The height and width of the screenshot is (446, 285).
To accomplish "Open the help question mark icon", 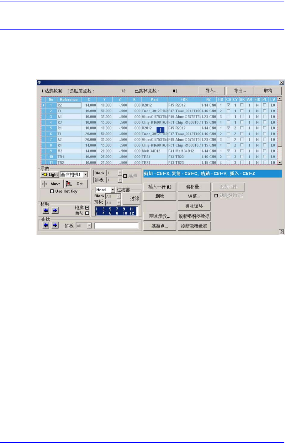I will (281, 232).
